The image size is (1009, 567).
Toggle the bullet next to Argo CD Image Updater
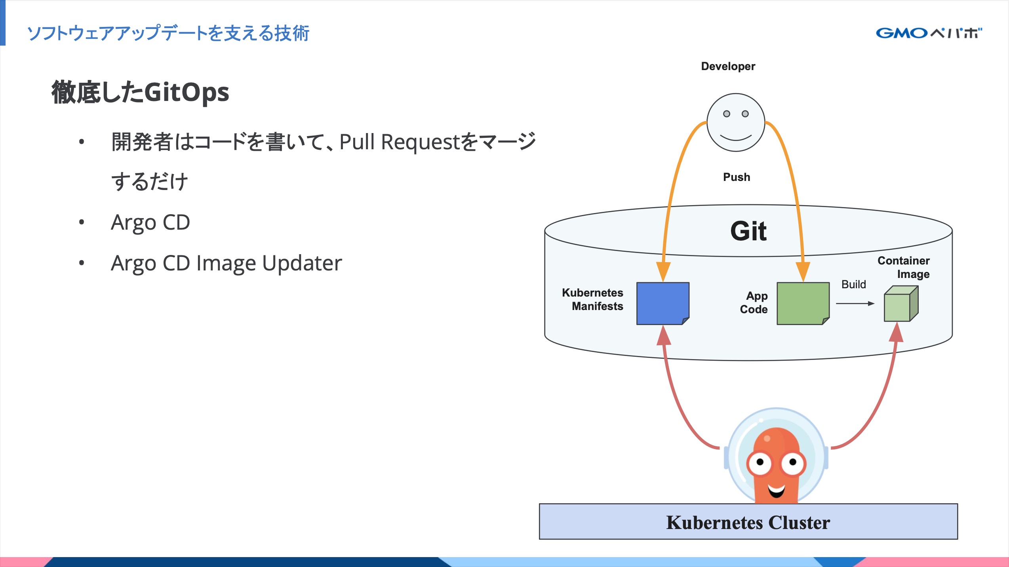[x=82, y=263]
